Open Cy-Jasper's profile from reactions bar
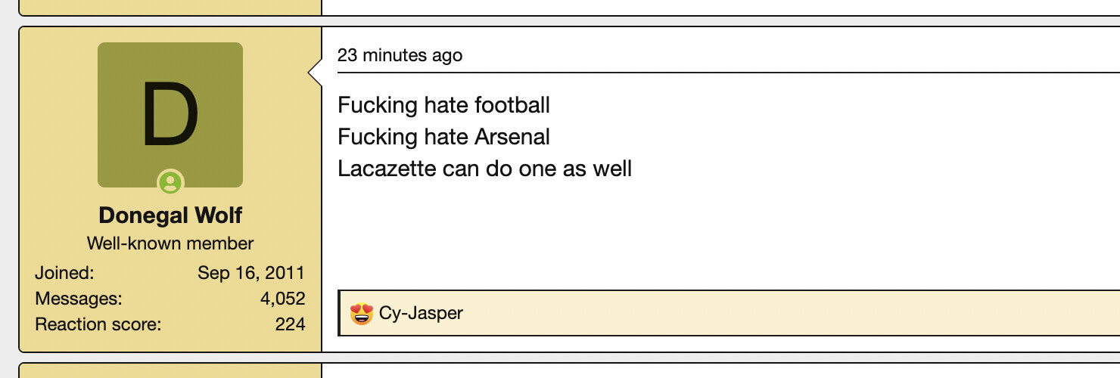 421,313
